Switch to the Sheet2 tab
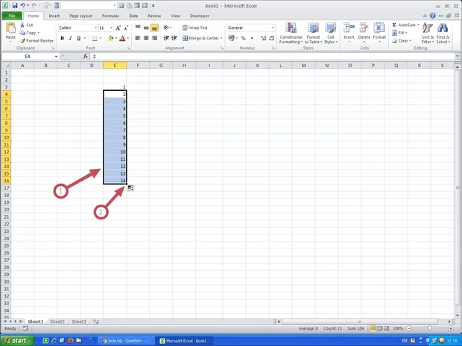Viewport: 462px width, 346px height. [57, 321]
